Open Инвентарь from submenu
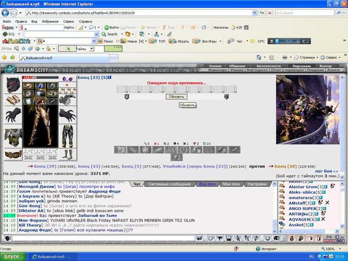Viewport: 348px width, 261px height. point(218,70)
